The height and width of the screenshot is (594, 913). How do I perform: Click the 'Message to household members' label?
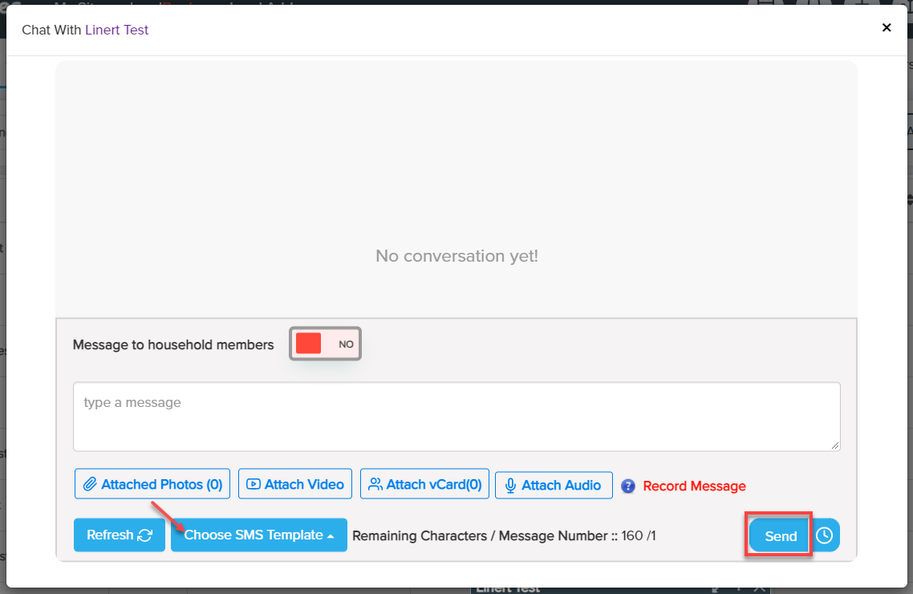tap(173, 344)
